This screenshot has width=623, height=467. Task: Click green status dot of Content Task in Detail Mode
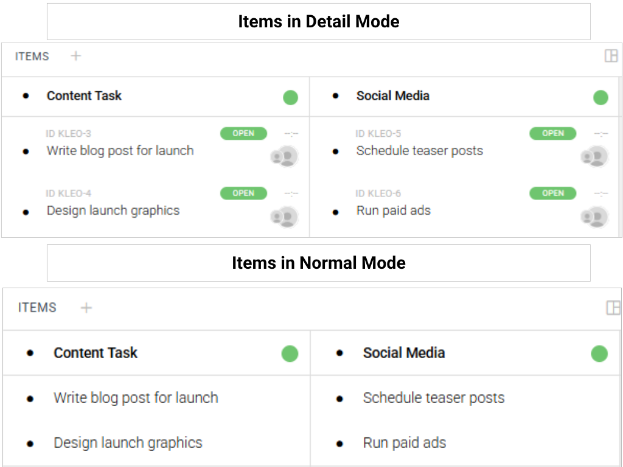point(290,97)
